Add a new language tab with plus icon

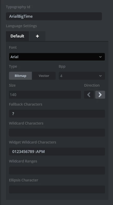(x=37, y=36)
